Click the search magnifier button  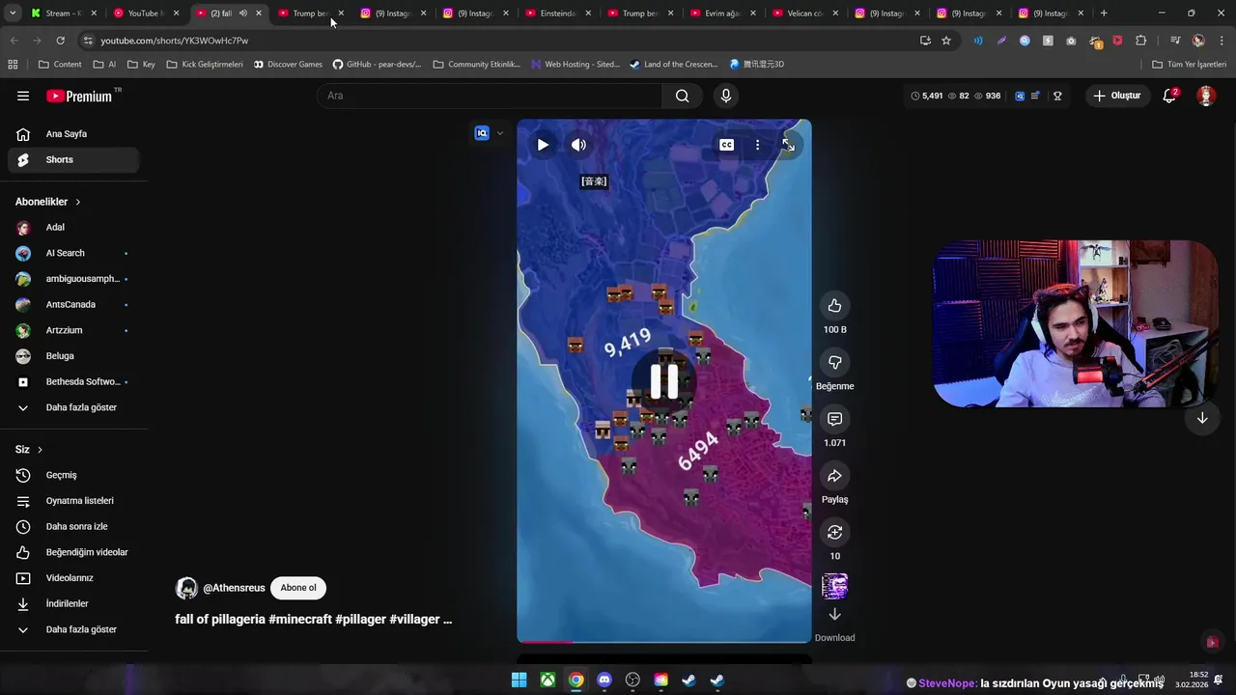(x=683, y=96)
